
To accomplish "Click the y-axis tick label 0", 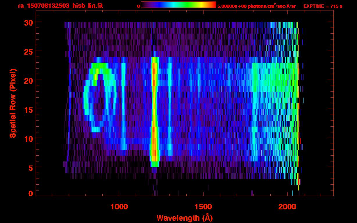I will (30, 193).
